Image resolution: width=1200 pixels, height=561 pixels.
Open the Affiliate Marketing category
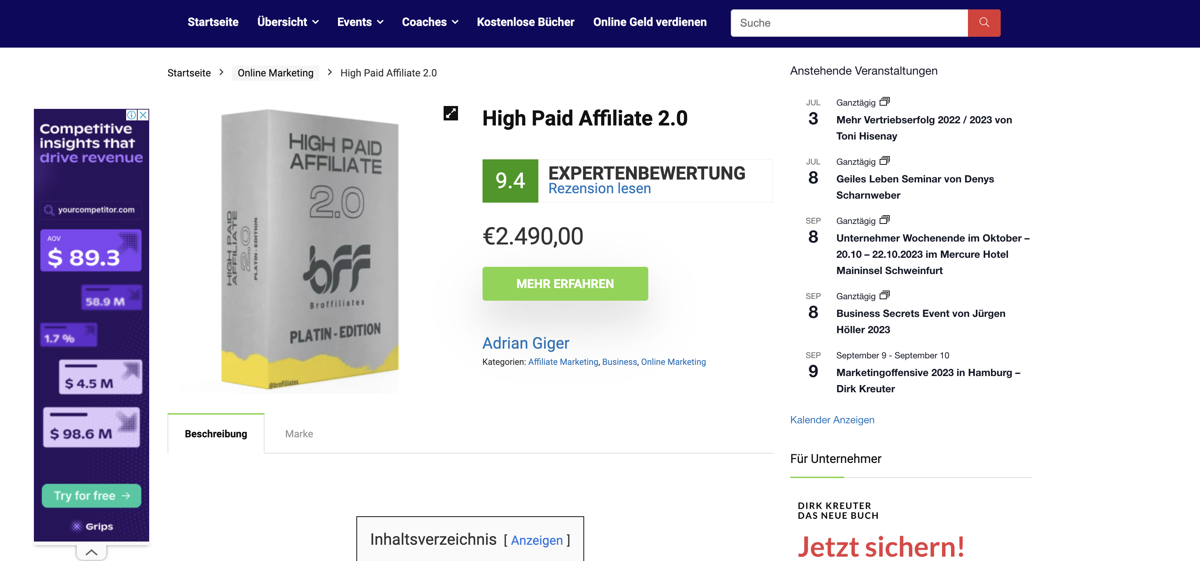pyautogui.click(x=563, y=362)
